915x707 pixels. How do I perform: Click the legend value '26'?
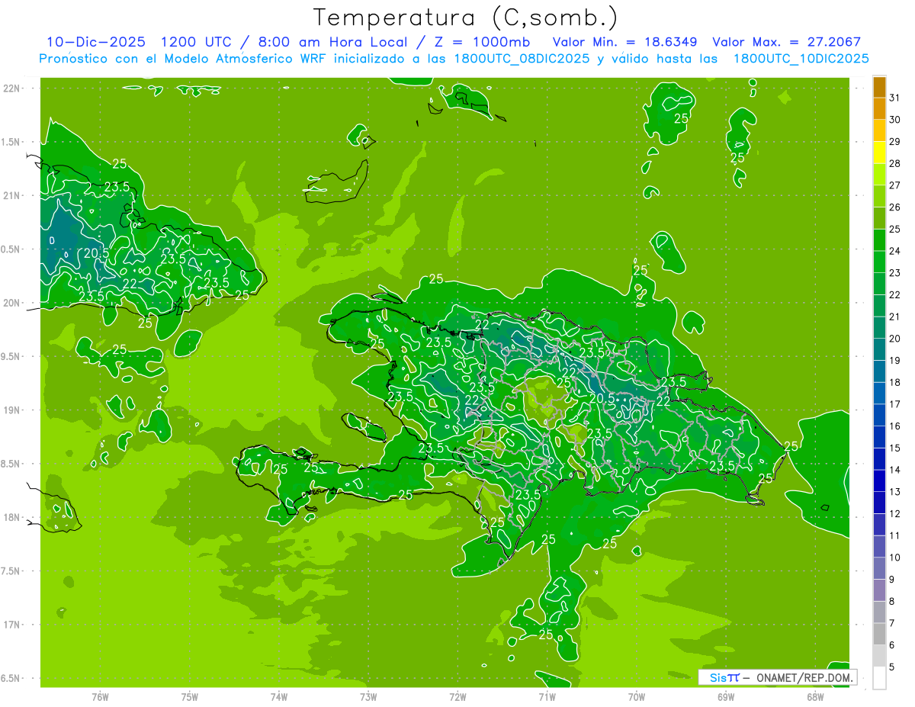[x=895, y=207]
